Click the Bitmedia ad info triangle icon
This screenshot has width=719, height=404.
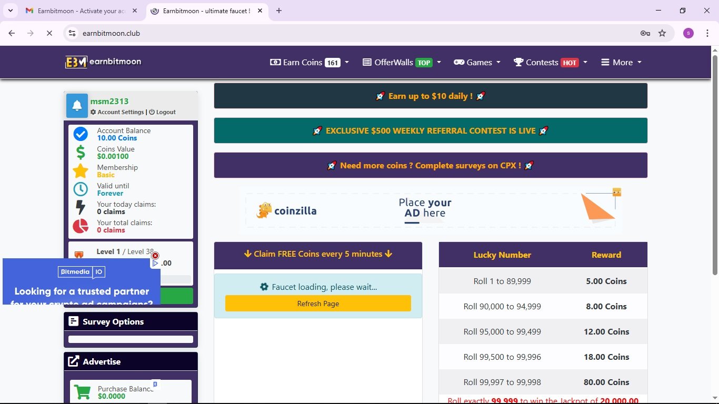coord(155,263)
